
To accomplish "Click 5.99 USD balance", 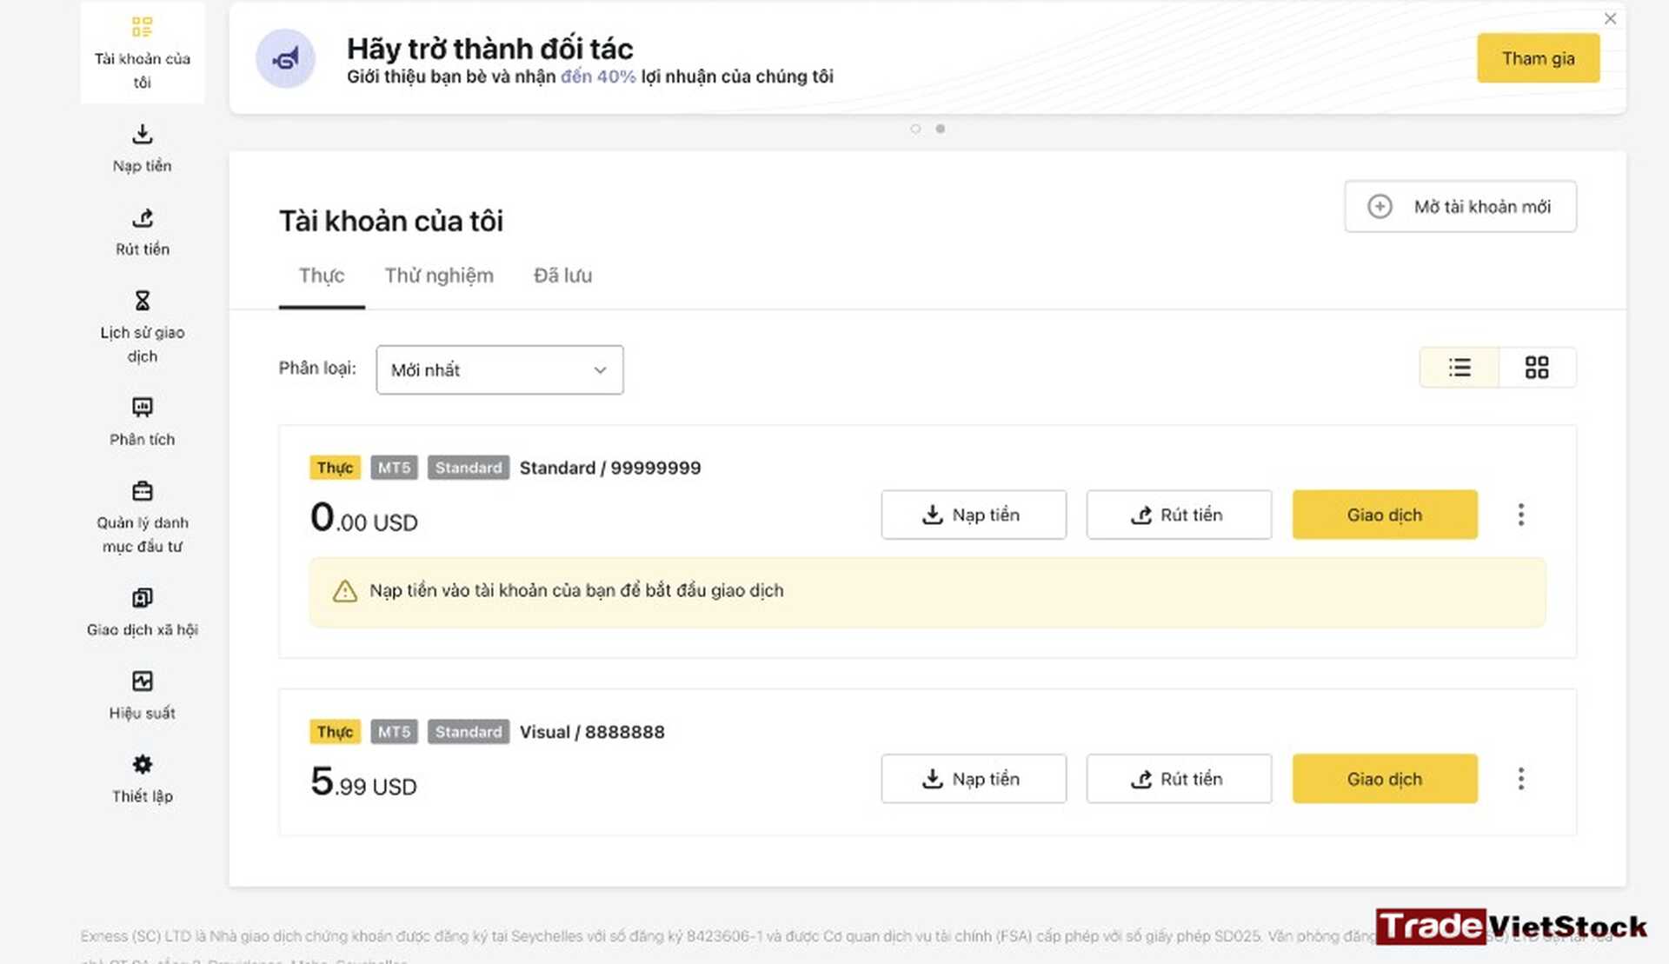I will point(364,782).
